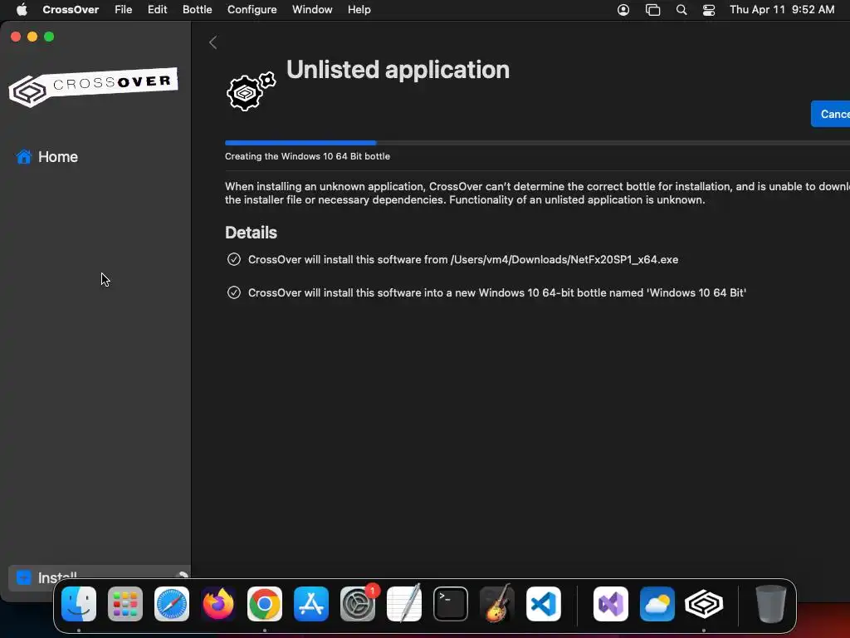Go back using the left chevron arrow

[213, 43]
